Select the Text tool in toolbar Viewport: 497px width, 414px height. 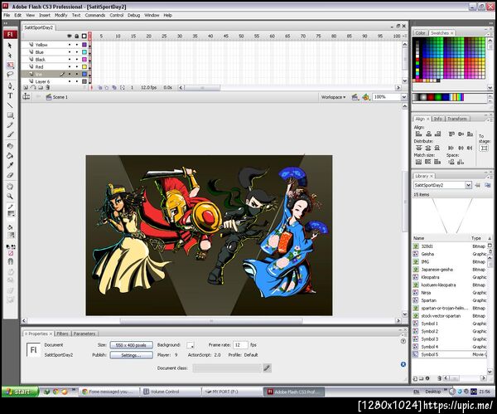click(x=10, y=95)
